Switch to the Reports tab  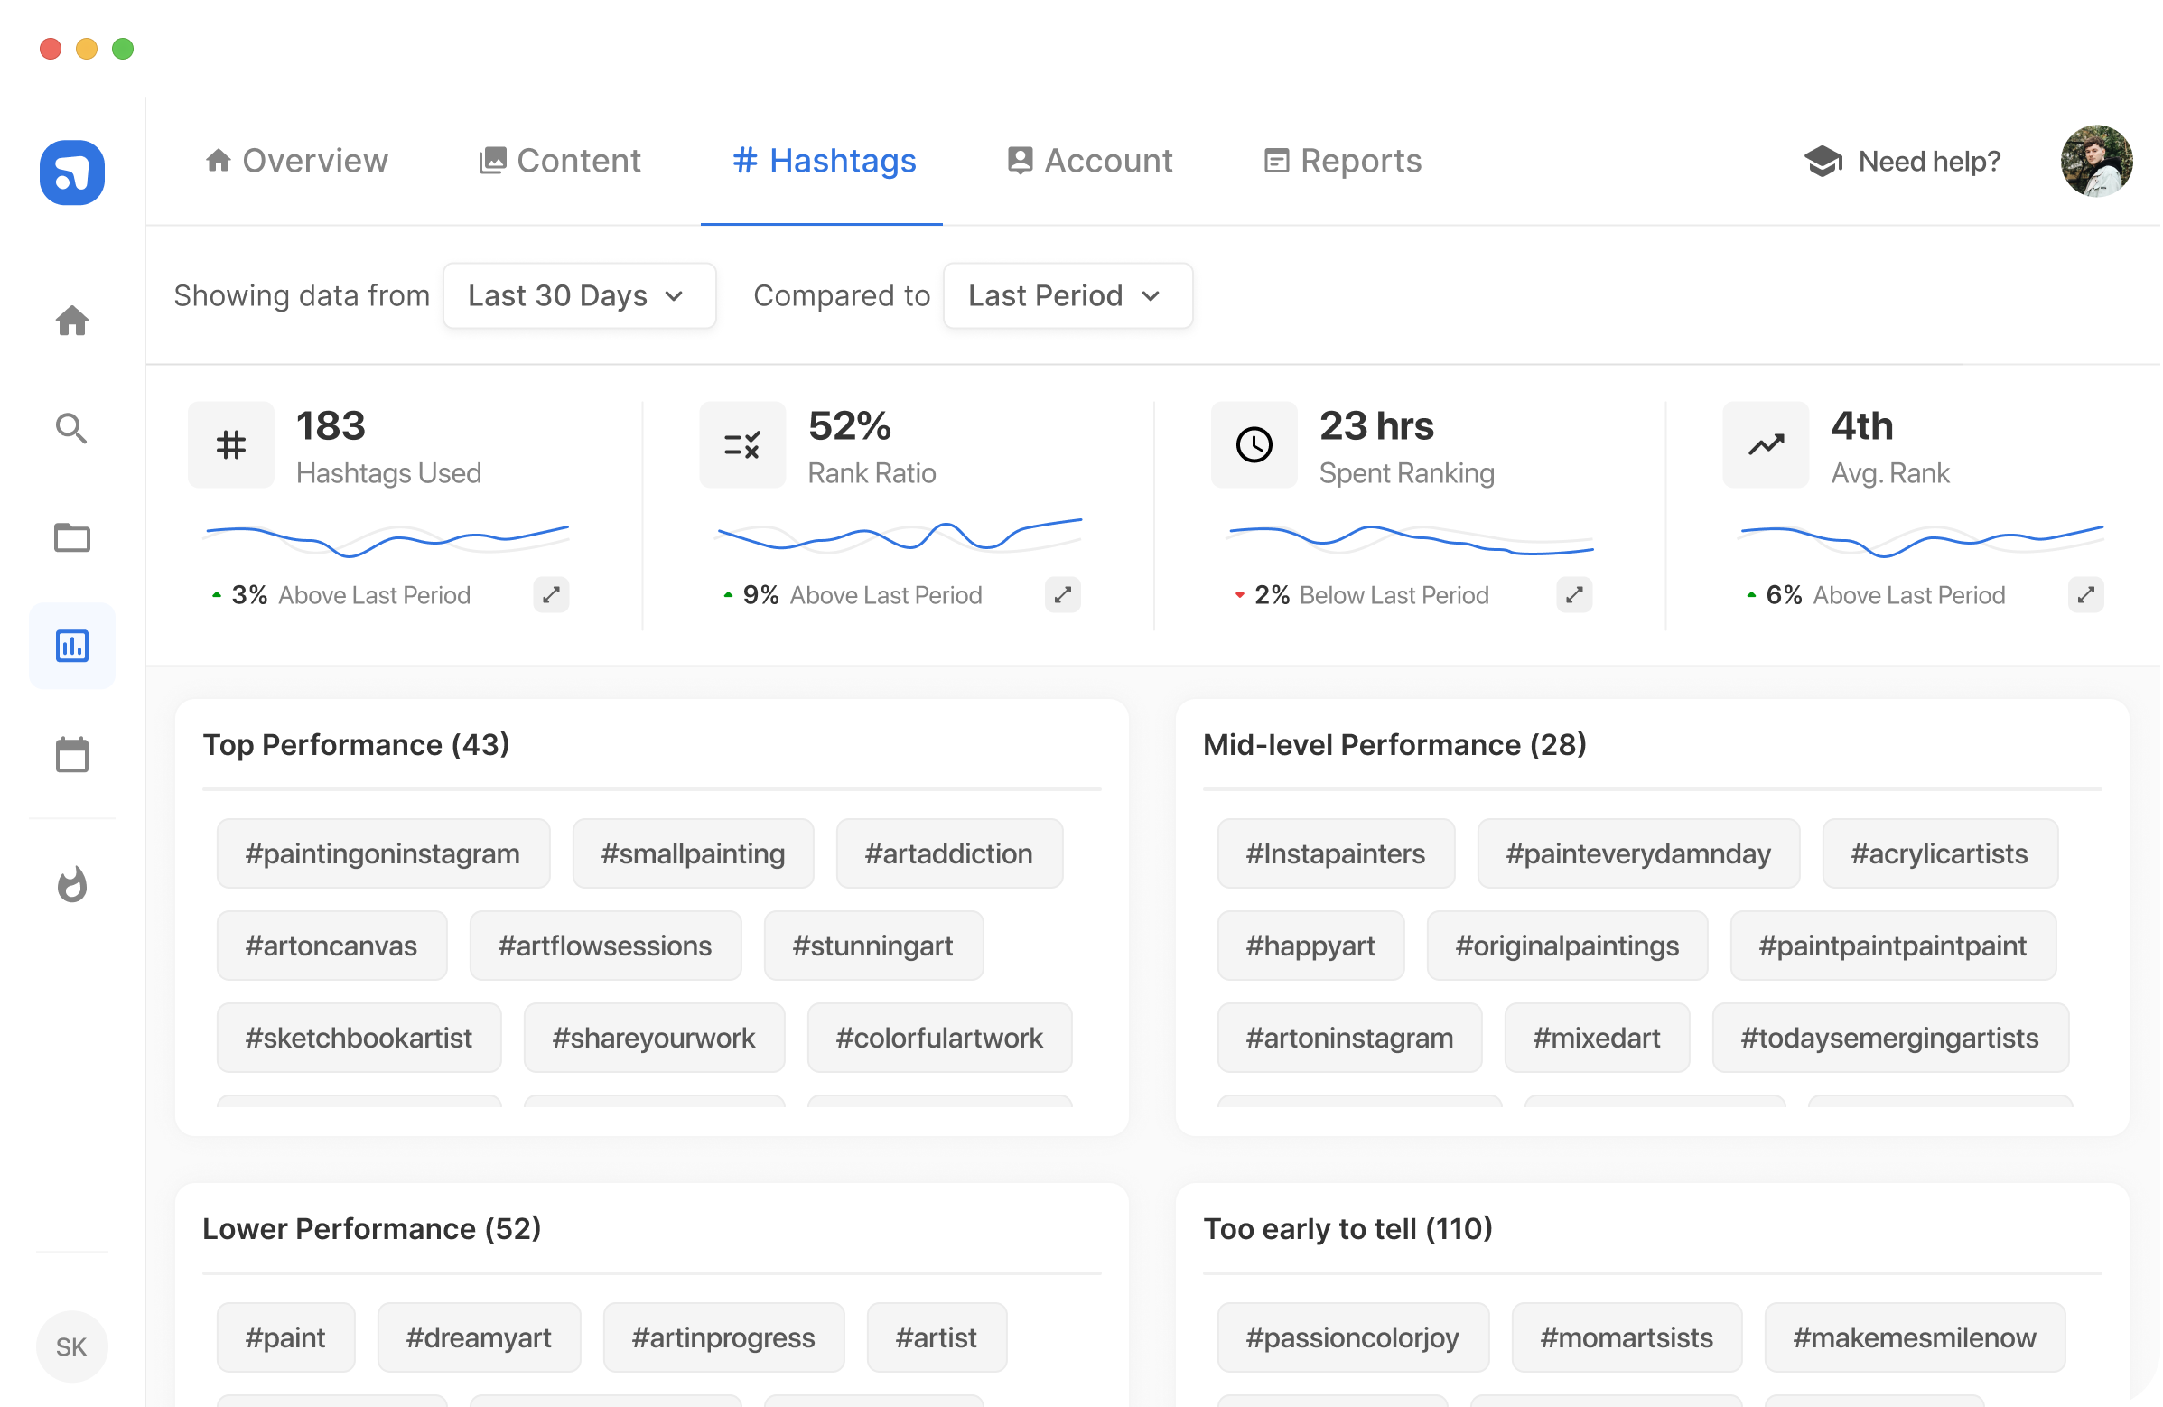point(1342,161)
